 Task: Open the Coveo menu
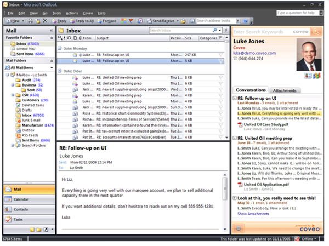(88, 13)
